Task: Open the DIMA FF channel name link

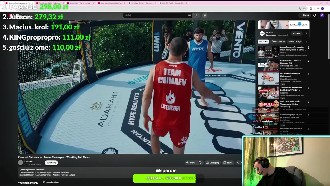Action: coord(29,161)
